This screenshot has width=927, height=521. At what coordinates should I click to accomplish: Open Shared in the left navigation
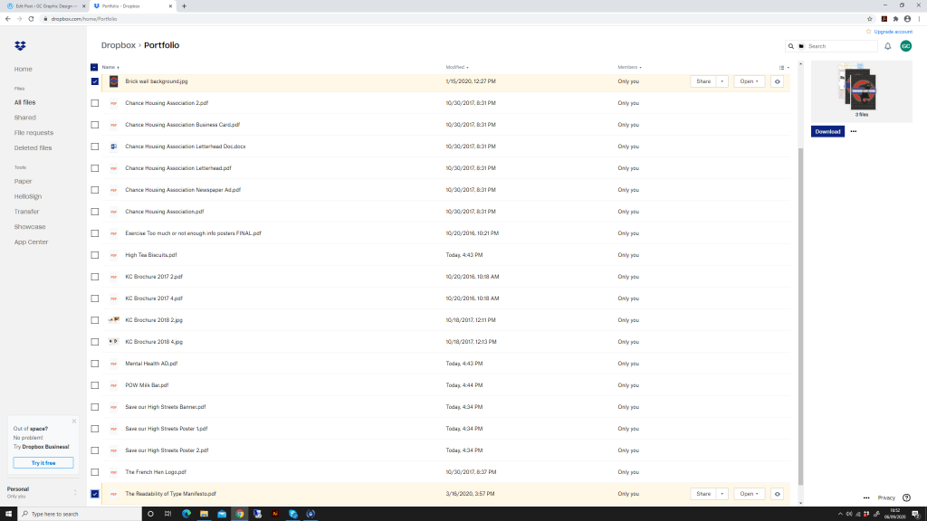25,118
